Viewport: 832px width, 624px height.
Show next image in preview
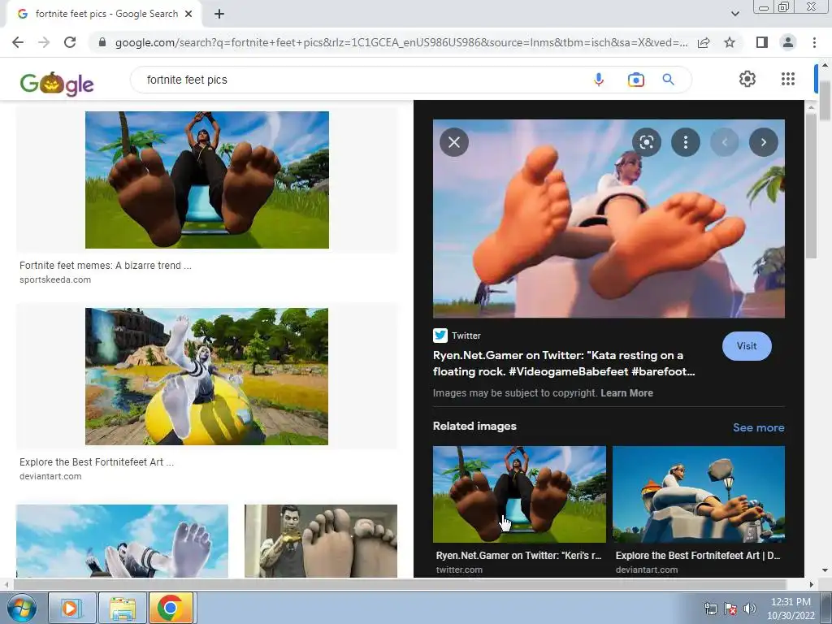[764, 142]
